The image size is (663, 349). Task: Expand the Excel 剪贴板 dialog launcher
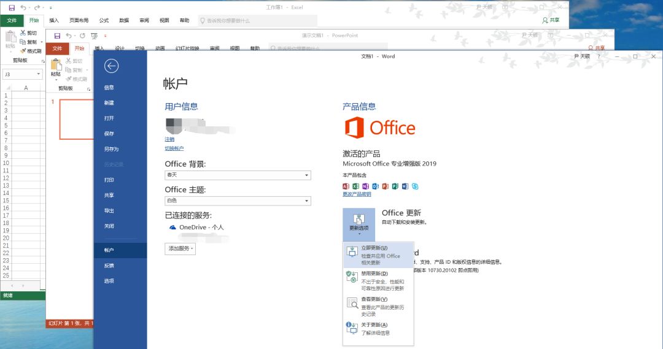tap(43, 61)
